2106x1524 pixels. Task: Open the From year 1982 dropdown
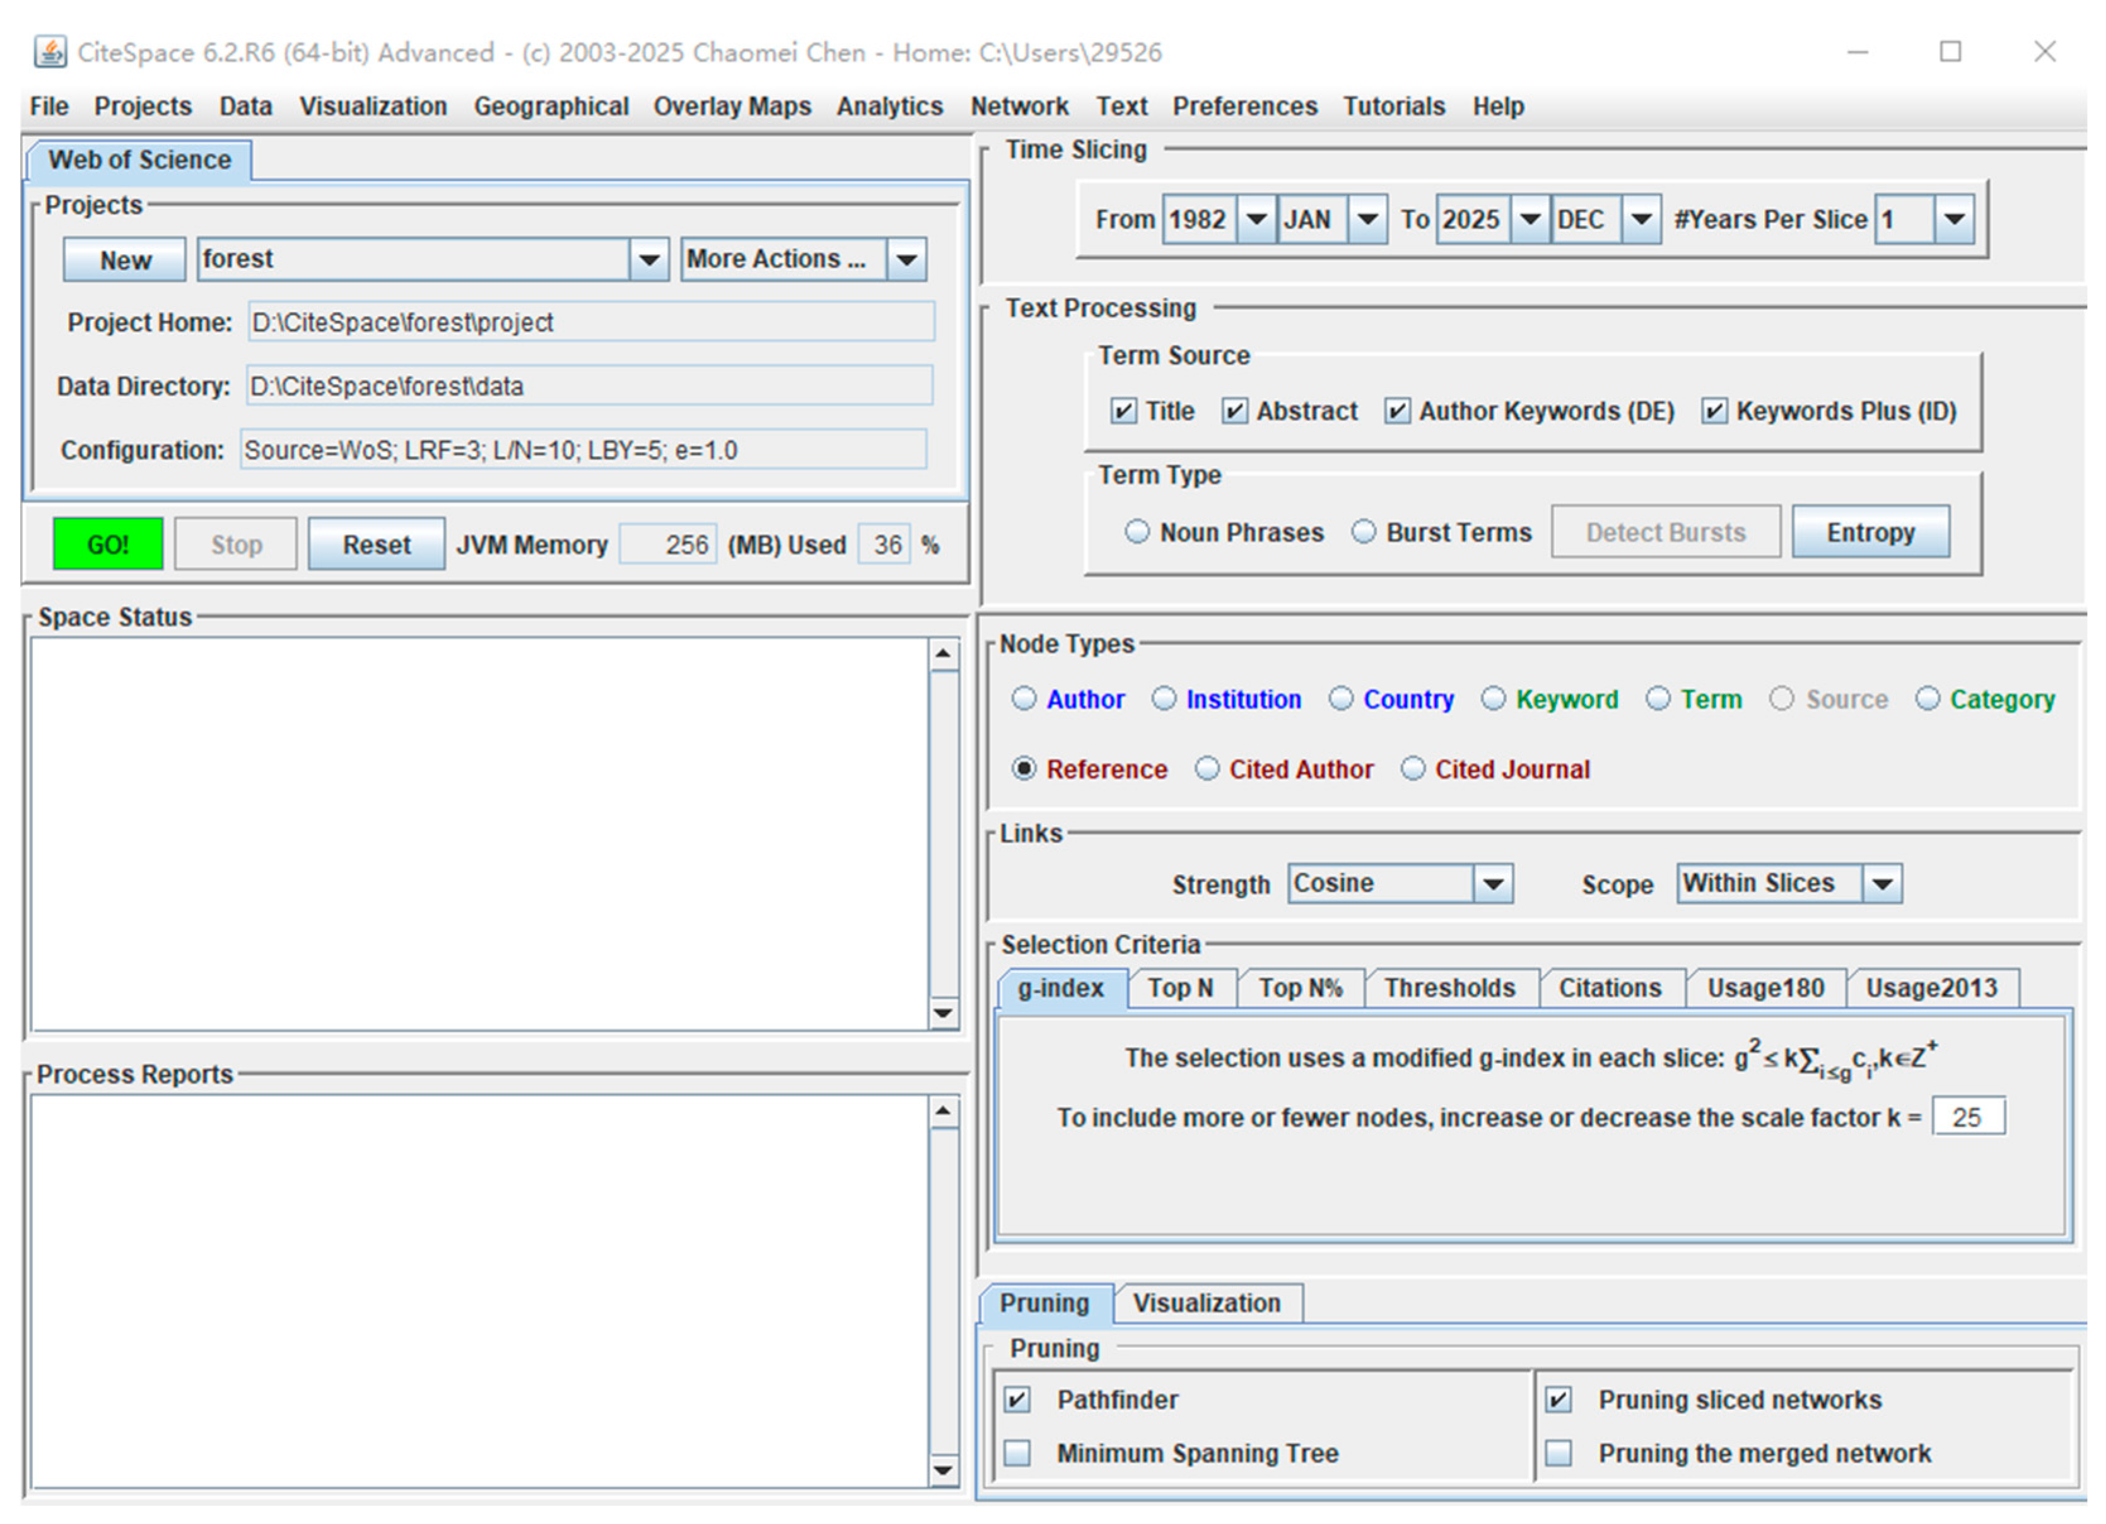click(x=1256, y=220)
